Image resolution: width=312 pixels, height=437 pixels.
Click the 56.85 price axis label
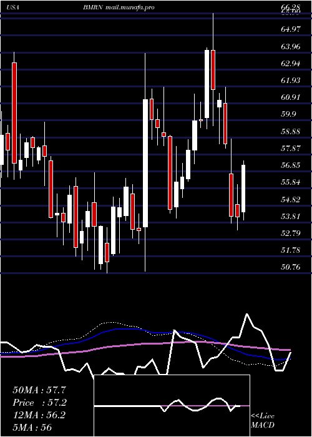click(x=291, y=165)
